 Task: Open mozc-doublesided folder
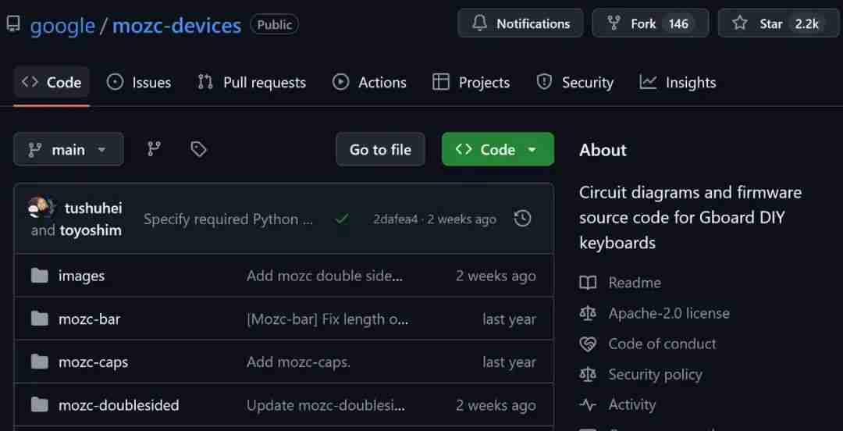coord(119,404)
